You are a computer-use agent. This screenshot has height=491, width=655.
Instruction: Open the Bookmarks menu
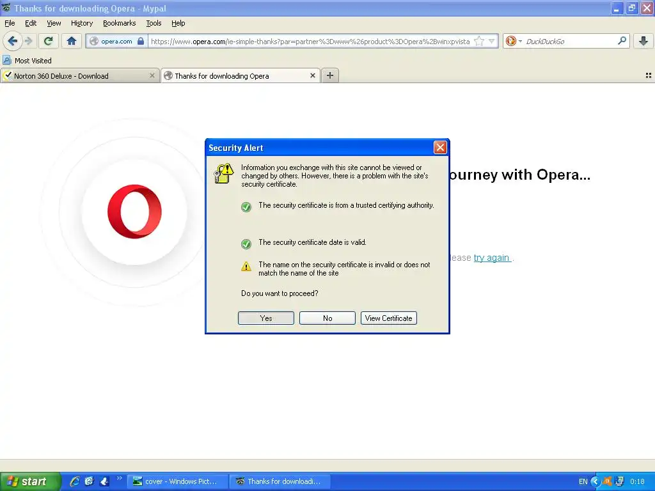coord(119,23)
